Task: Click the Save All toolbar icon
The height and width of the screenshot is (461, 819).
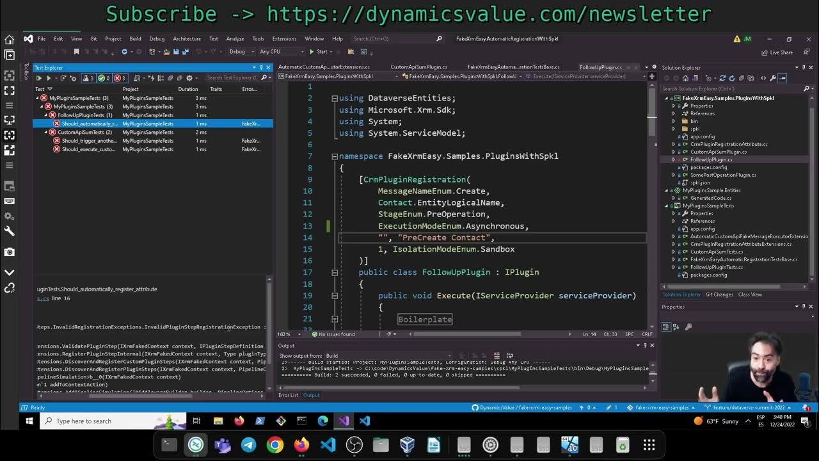Action: click(x=186, y=52)
